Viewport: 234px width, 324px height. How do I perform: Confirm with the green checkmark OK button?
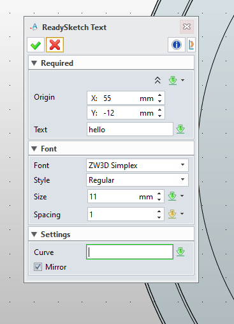point(36,45)
